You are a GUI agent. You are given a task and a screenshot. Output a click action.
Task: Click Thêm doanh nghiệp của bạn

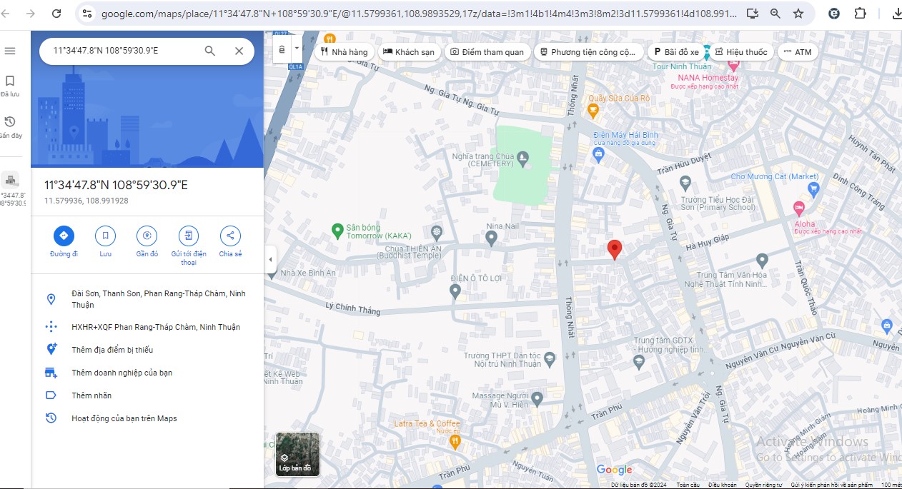coord(122,373)
